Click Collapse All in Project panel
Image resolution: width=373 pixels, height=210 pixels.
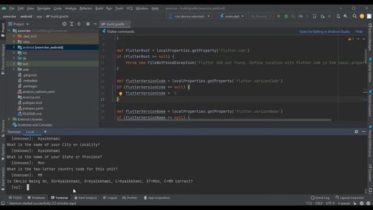[79, 24]
